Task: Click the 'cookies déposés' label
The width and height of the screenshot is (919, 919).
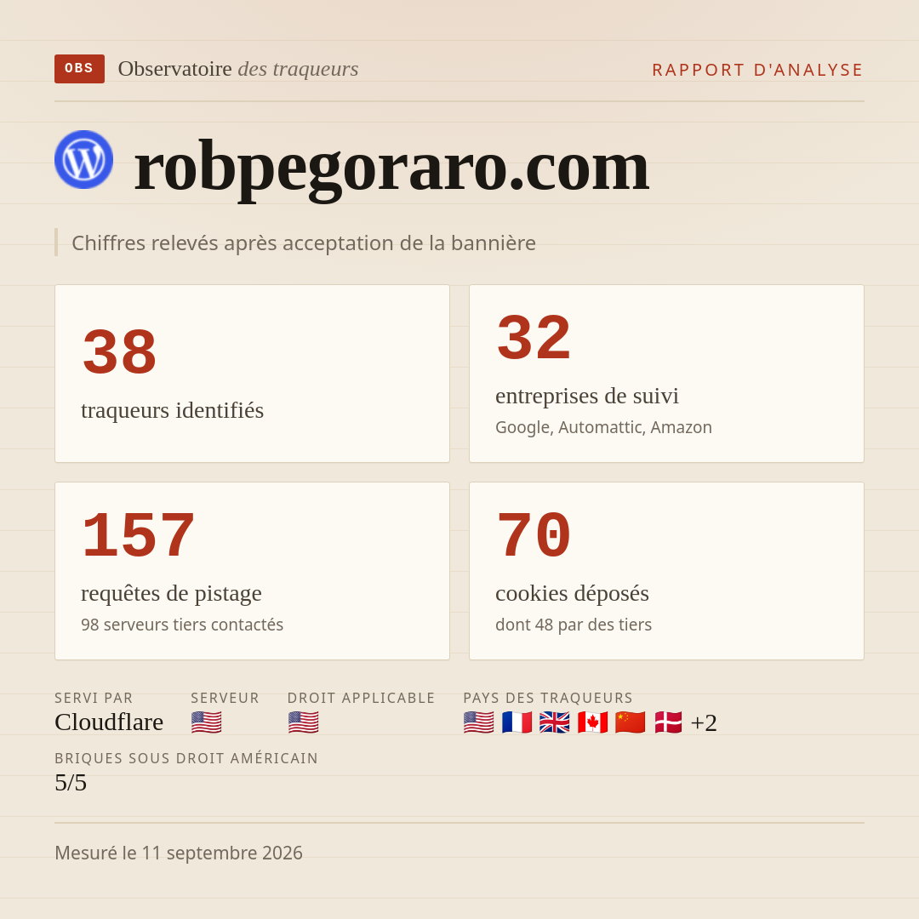Action: (572, 594)
